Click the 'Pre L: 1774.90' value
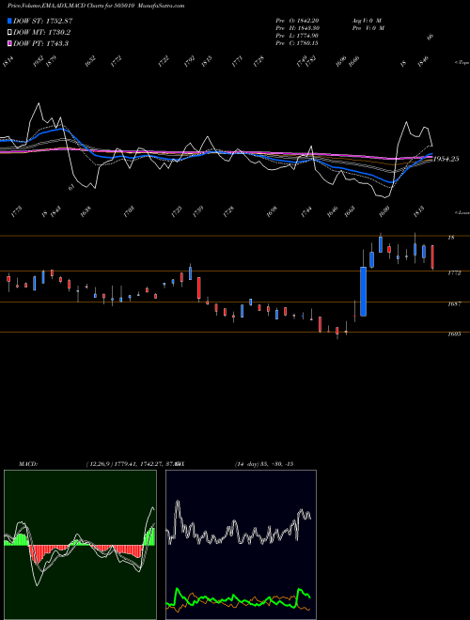The height and width of the screenshot is (620, 470). pyautogui.click(x=297, y=36)
